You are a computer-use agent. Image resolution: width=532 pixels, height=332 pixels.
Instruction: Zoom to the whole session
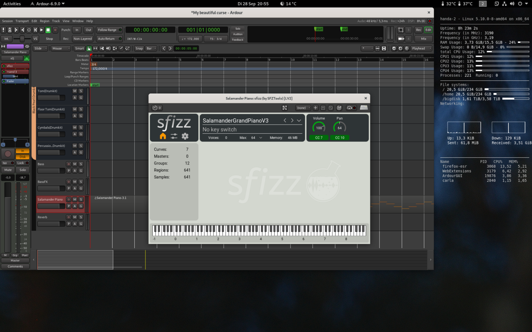click(407, 49)
